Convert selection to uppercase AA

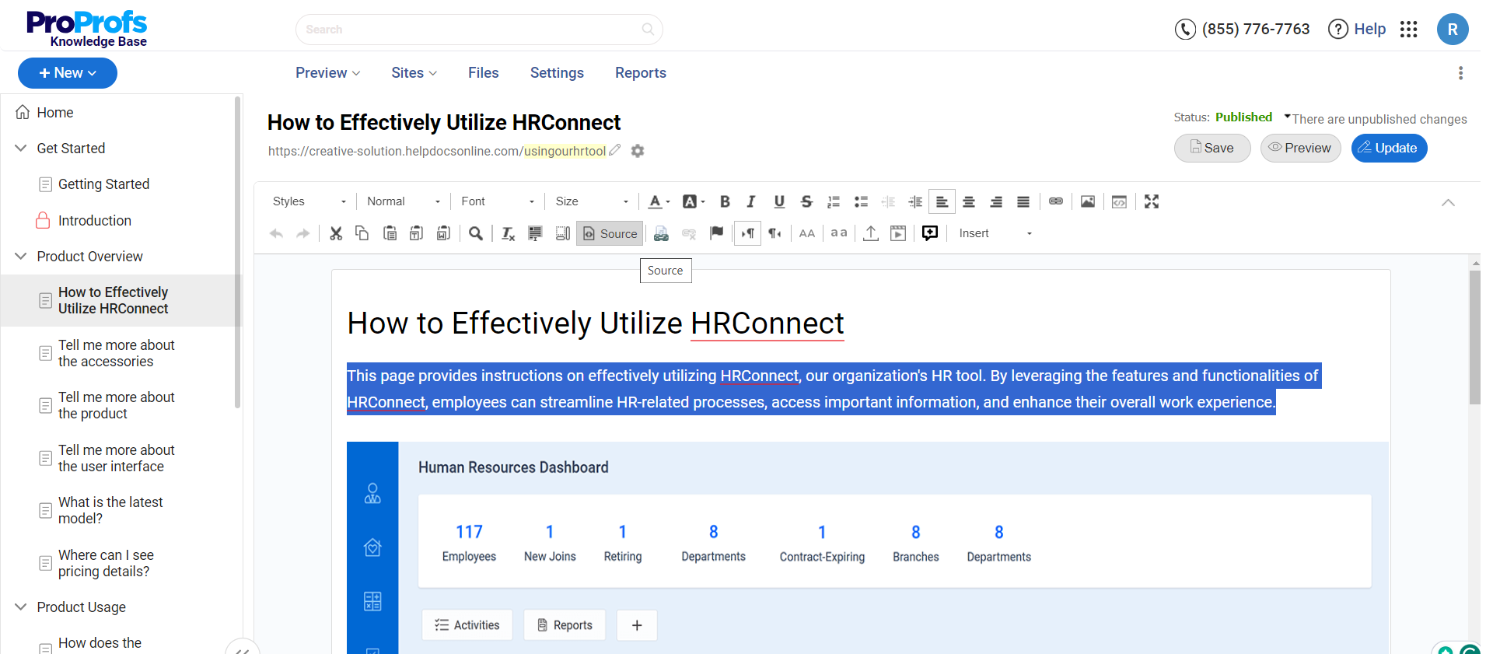(x=807, y=233)
